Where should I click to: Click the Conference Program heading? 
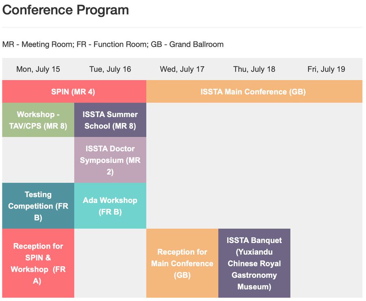pyautogui.click(x=65, y=10)
